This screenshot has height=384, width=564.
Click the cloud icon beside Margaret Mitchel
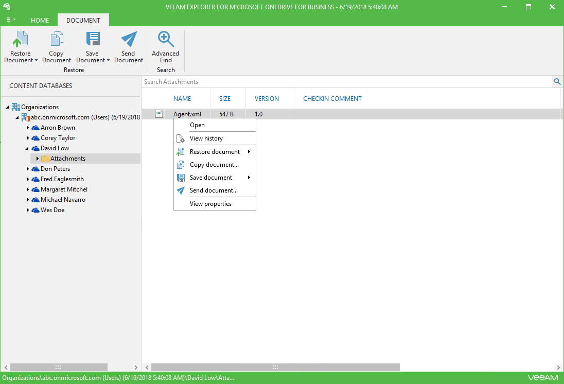click(x=35, y=189)
